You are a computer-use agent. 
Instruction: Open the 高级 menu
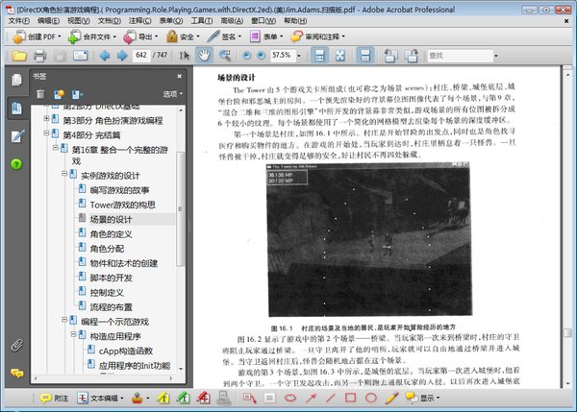click(x=231, y=20)
